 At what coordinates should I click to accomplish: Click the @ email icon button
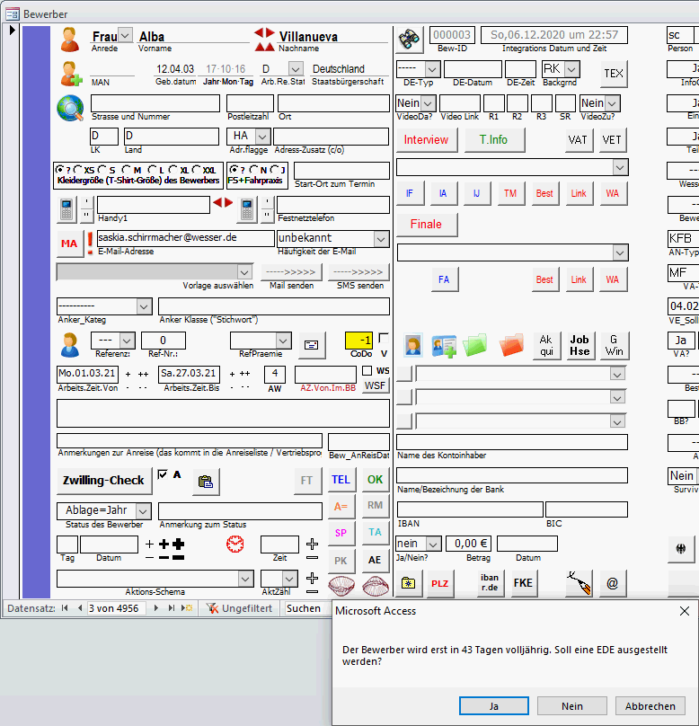point(612,582)
